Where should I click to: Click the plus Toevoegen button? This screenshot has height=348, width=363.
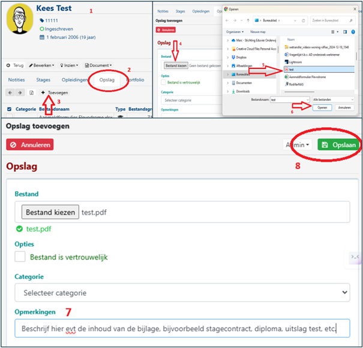point(55,93)
